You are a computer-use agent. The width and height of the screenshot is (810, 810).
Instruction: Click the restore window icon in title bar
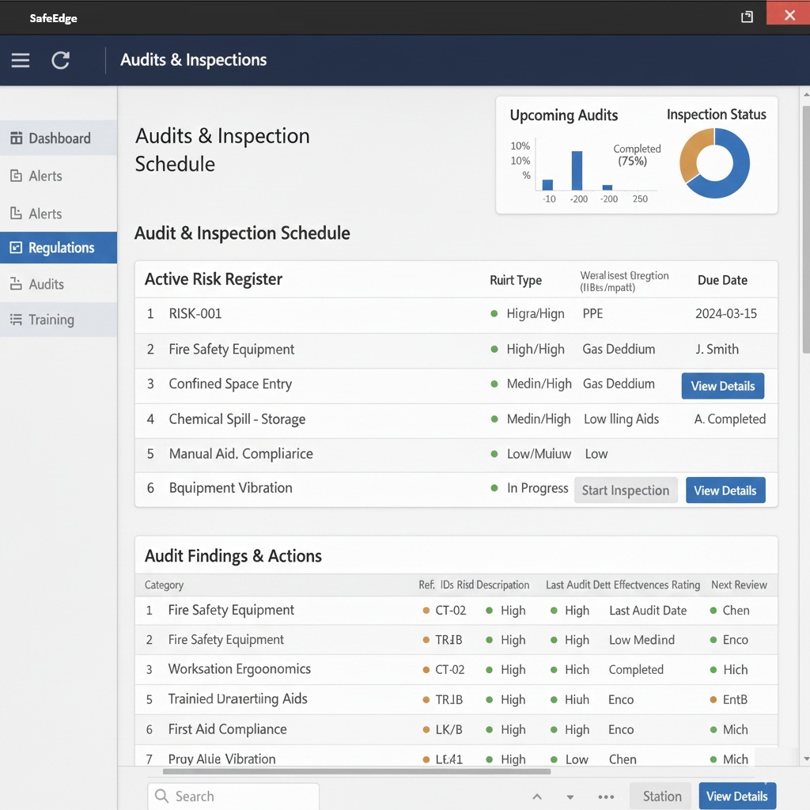point(747,17)
